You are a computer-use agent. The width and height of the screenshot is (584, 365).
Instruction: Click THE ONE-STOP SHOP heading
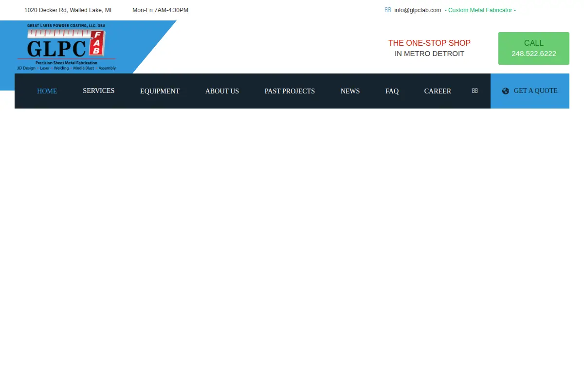[x=429, y=43]
